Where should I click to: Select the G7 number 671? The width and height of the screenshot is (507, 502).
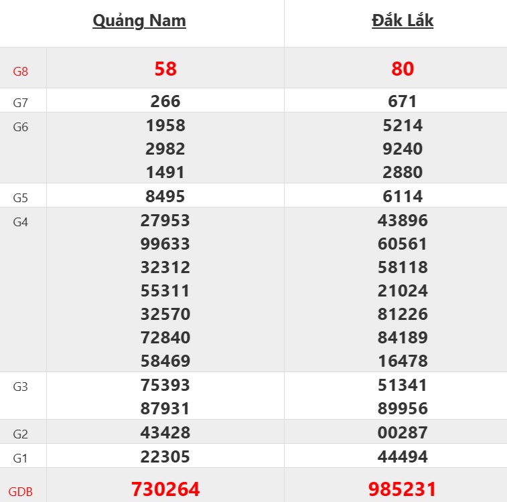pos(403,101)
